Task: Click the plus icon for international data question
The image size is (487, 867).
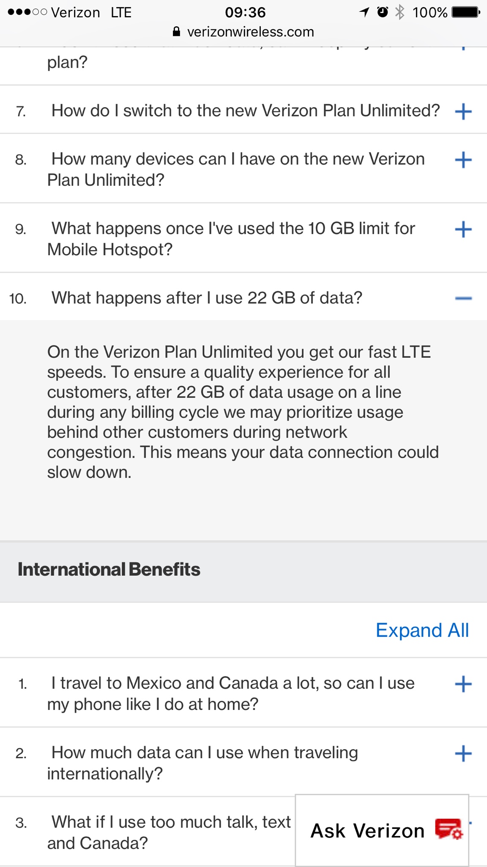Action: [x=463, y=754]
